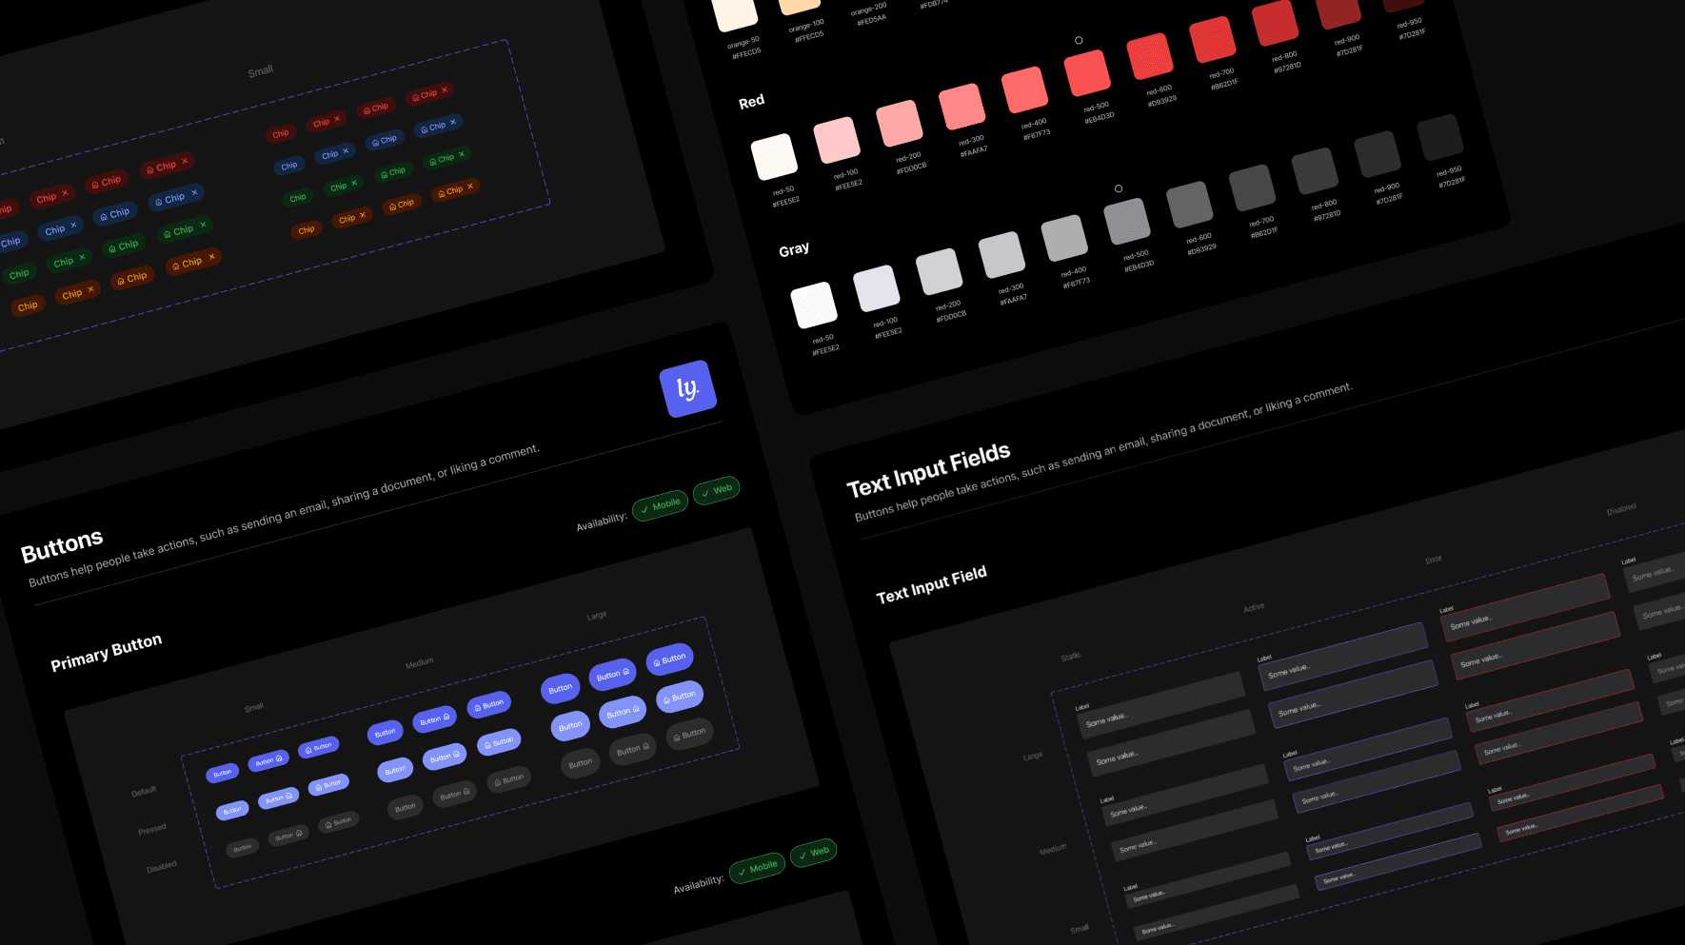The width and height of the screenshot is (1685, 945).
Task: Click the x on Small orange icon-less Chip
Action: pyautogui.click(x=363, y=215)
